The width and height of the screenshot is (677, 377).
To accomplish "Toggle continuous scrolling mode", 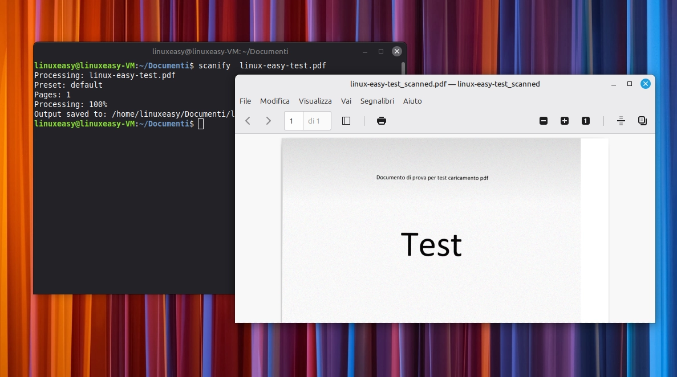I will [x=622, y=121].
